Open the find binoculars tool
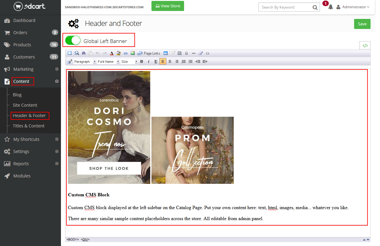Image resolution: width=380 pixels, height=246 pixels. click(x=83, y=53)
